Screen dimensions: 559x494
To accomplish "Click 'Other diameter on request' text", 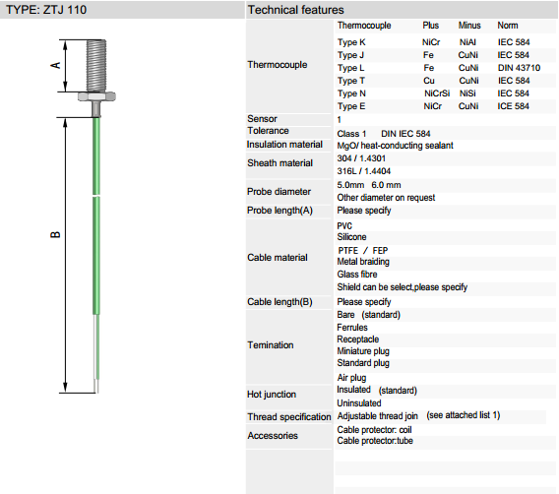I will pyautogui.click(x=386, y=198).
